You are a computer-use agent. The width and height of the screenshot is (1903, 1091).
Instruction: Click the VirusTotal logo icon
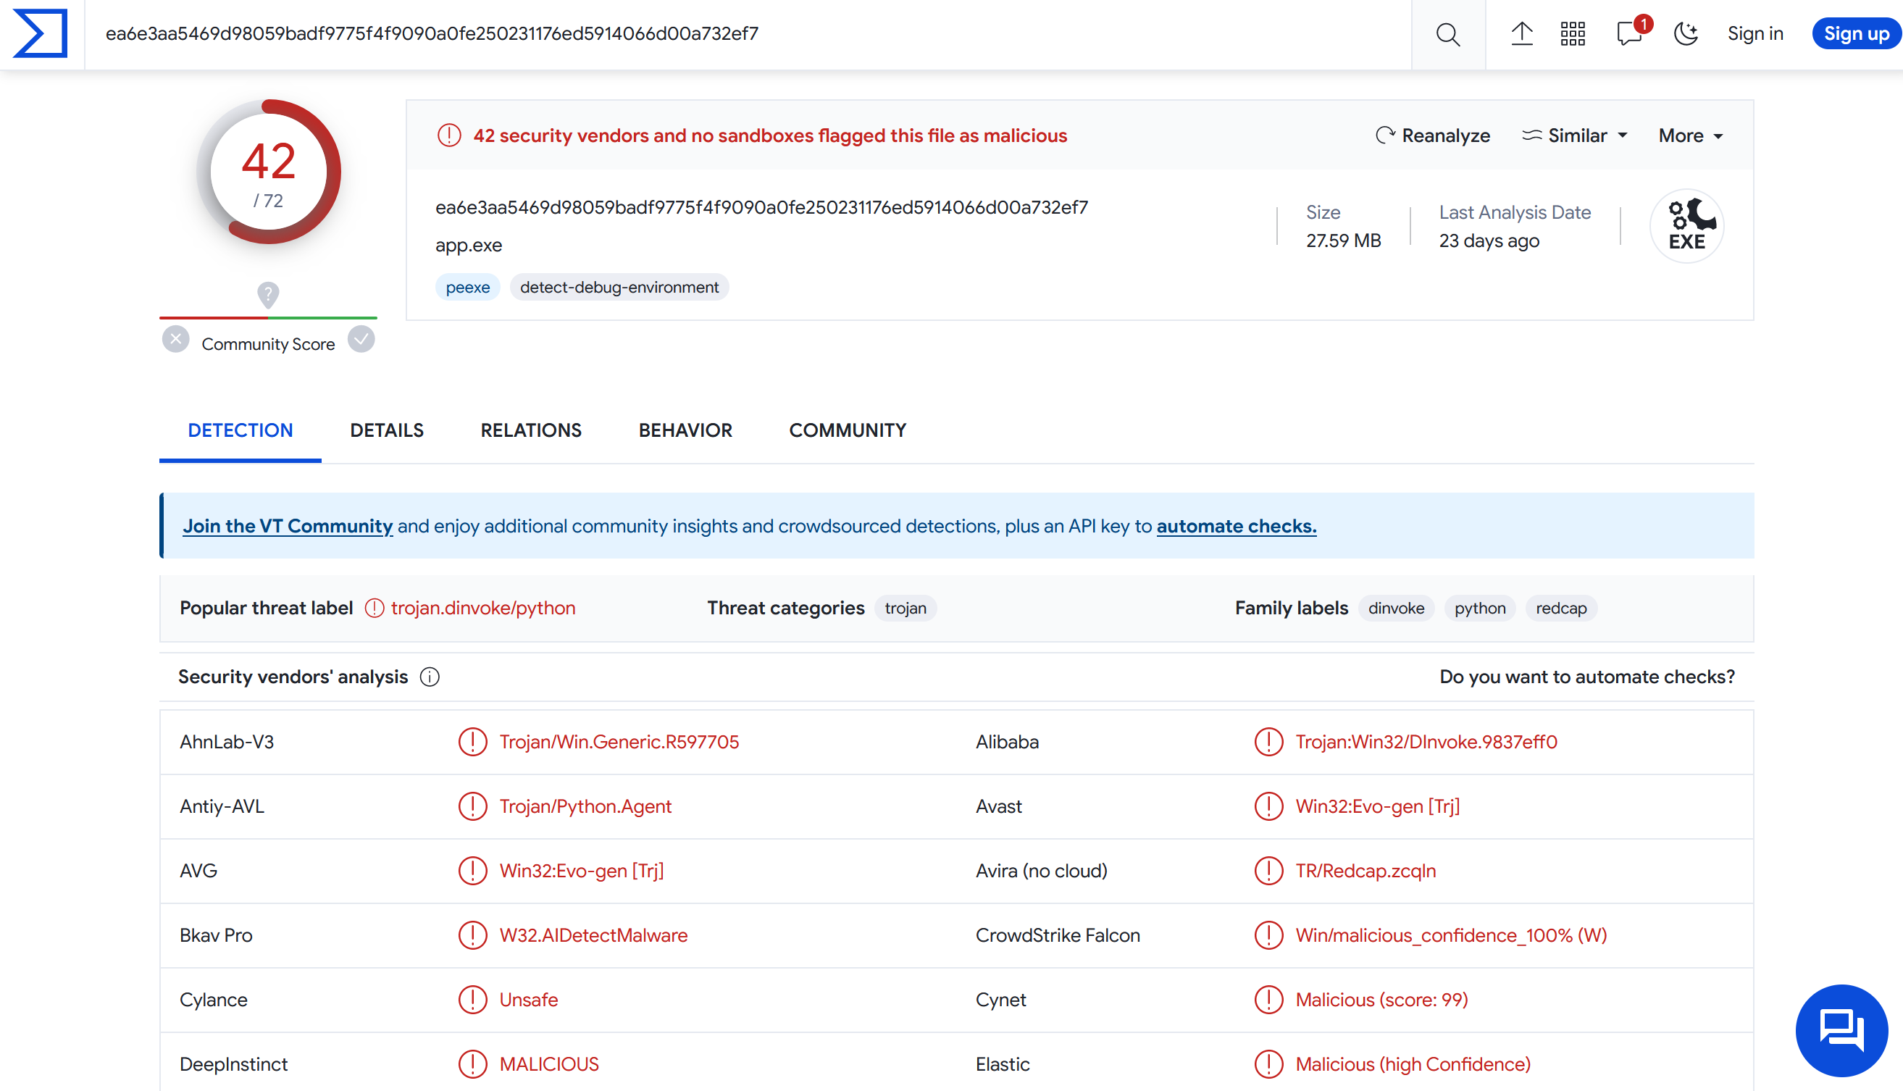pyautogui.click(x=41, y=33)
